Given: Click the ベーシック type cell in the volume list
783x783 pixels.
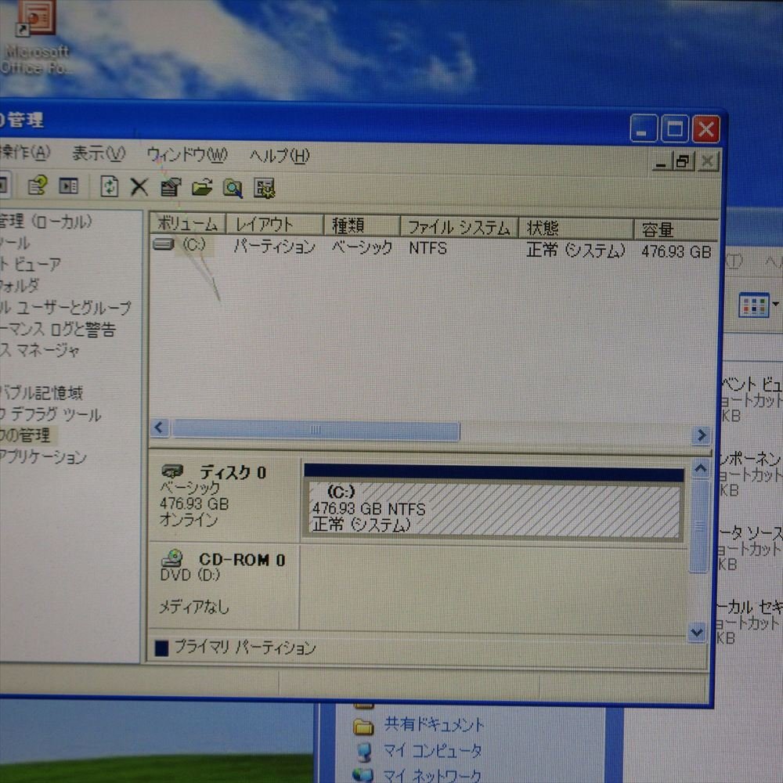Looking at the screenshot, I should (x=362, y=247).
